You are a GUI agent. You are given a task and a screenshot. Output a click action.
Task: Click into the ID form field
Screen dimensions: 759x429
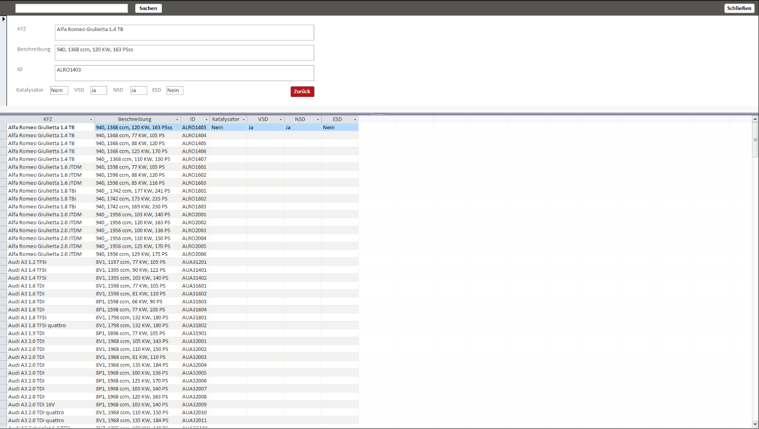point(184,73)
